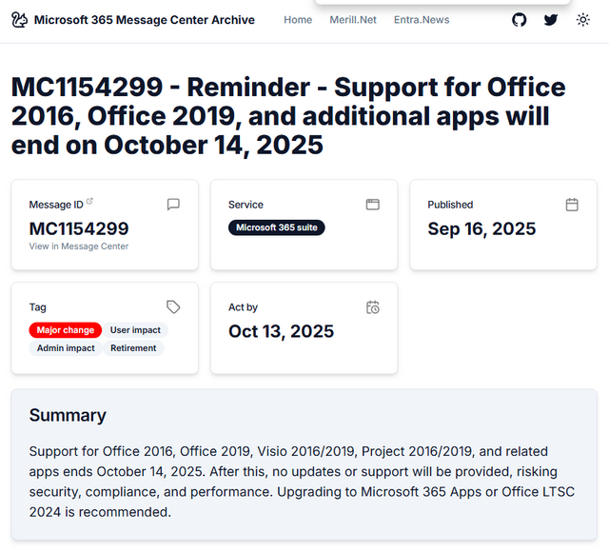This screenshot has width=609, height=552.
Task: Click the MC1154299 value in Message ID card
Action: pyautogui.click(x=79, y=228)
